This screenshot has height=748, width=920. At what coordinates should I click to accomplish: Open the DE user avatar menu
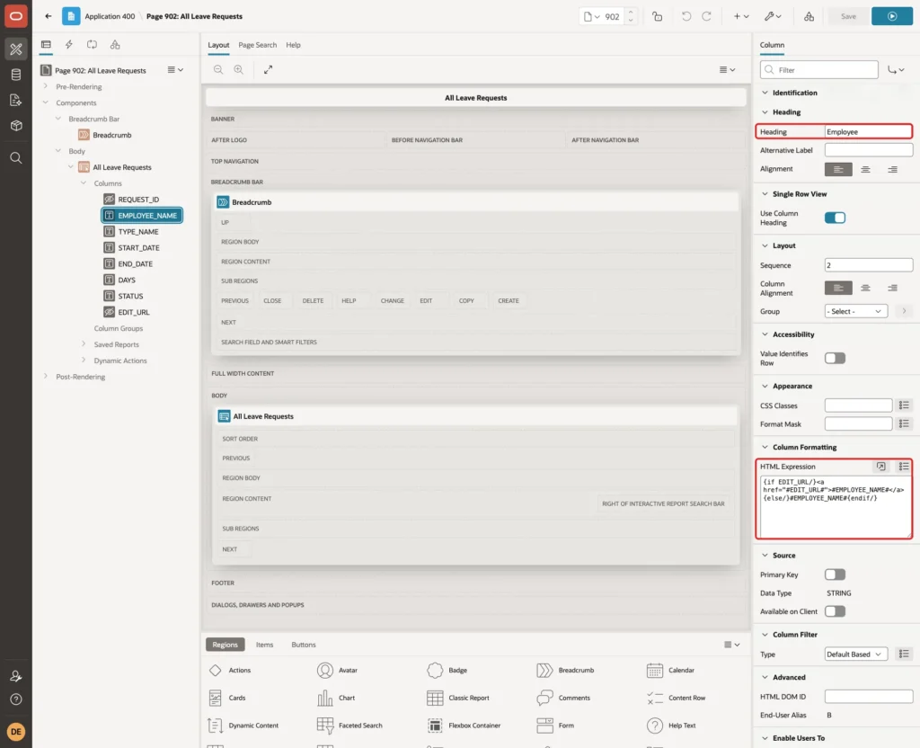coord(16,732)
